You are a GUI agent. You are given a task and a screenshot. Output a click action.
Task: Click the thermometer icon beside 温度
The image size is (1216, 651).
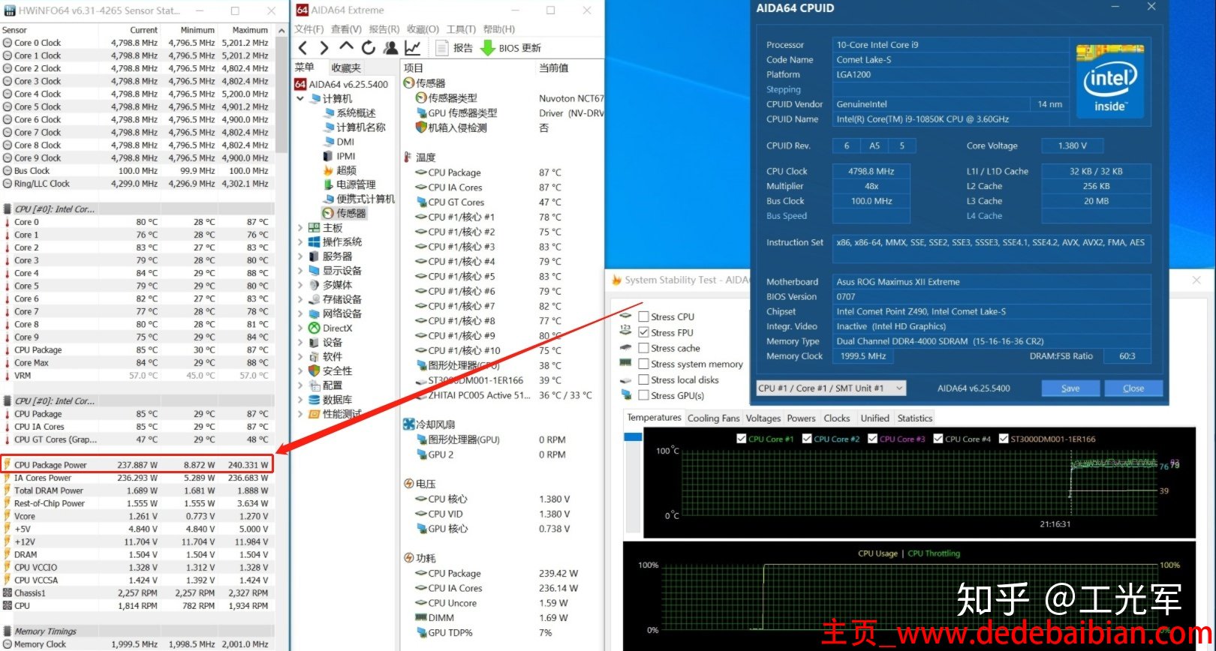coord(408,157)
